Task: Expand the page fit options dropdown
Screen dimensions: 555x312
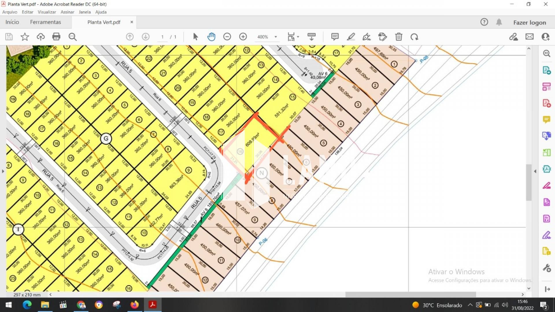Action: (298, 37)
